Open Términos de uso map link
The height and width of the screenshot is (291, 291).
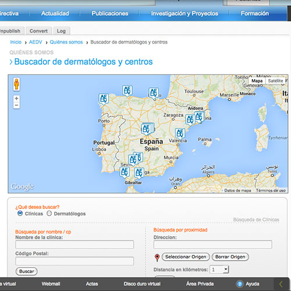271,190
